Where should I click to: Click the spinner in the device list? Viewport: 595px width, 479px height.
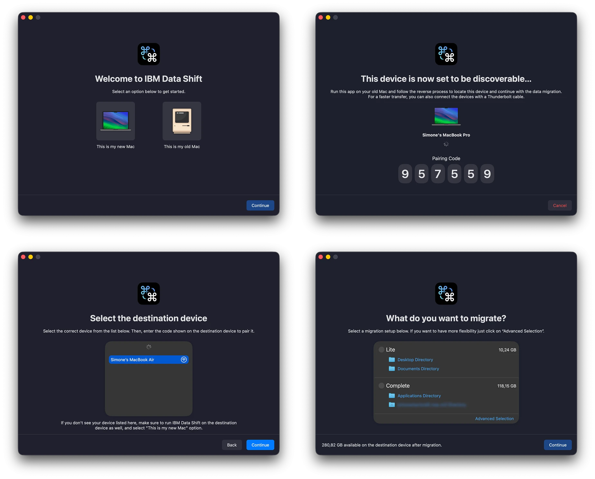pos(149,347)
